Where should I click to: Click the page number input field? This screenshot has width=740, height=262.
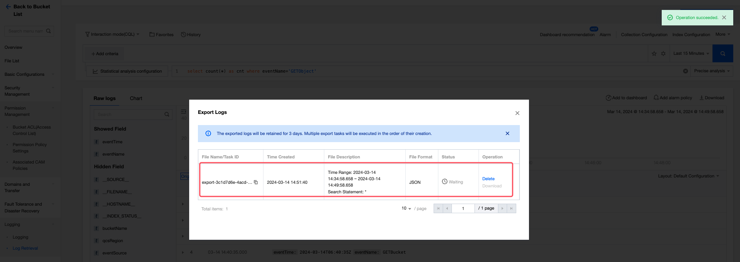click(463, 208)
